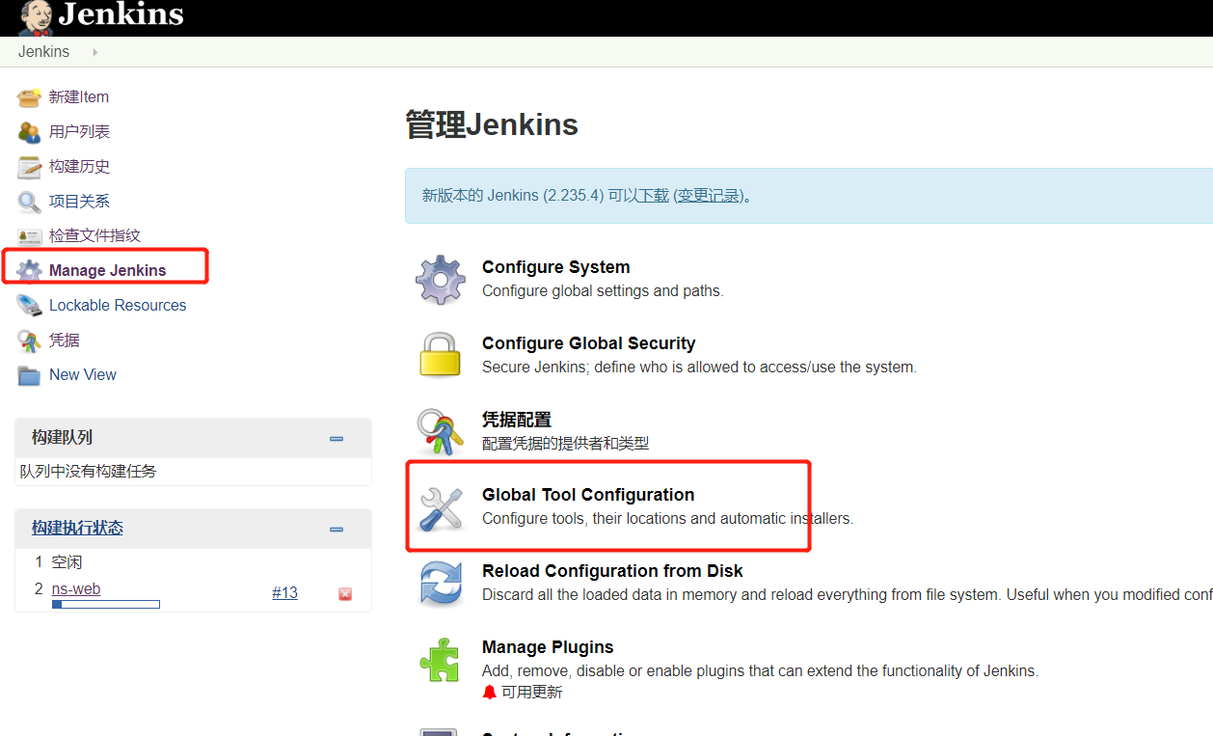Click the Configure Global Security padlock icon

441,355
